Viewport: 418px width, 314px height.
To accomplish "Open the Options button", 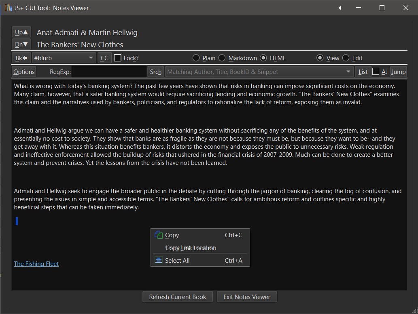I will pos(24,72).
